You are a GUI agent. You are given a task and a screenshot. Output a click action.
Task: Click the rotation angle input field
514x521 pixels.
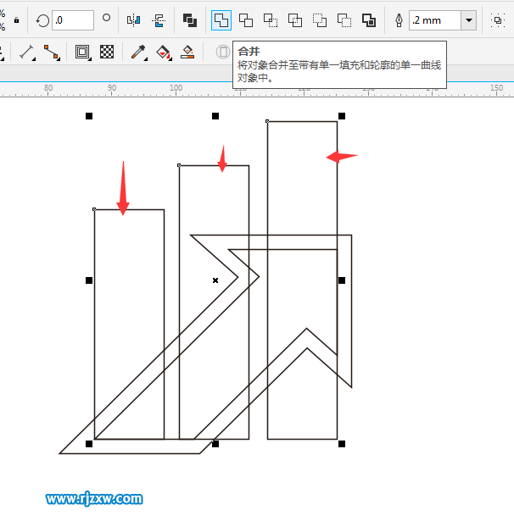click(73, 19)
